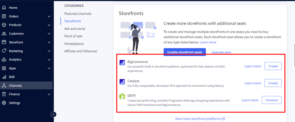Expand the Storefront menu chevron
Screen dimensions: 295x122
(49, 42)
